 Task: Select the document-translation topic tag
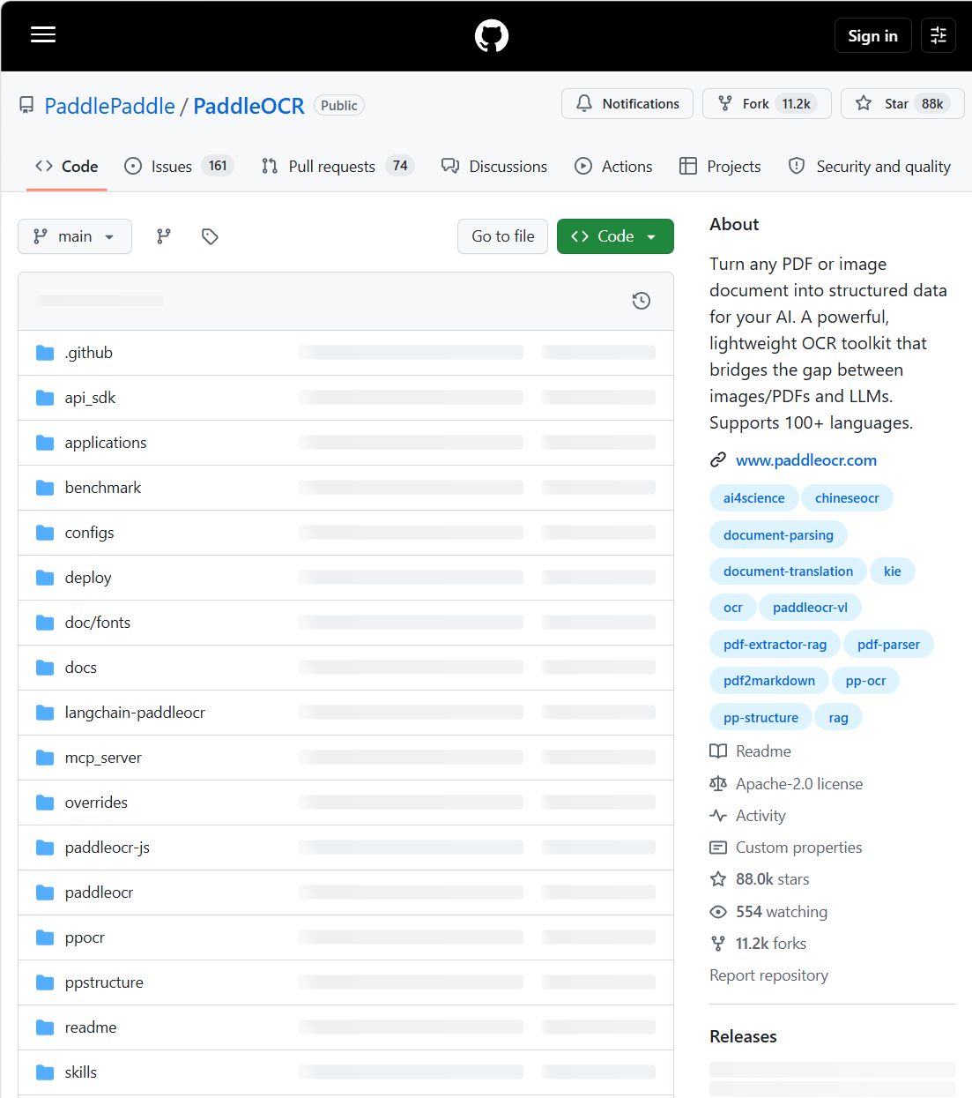click(788, 571)
